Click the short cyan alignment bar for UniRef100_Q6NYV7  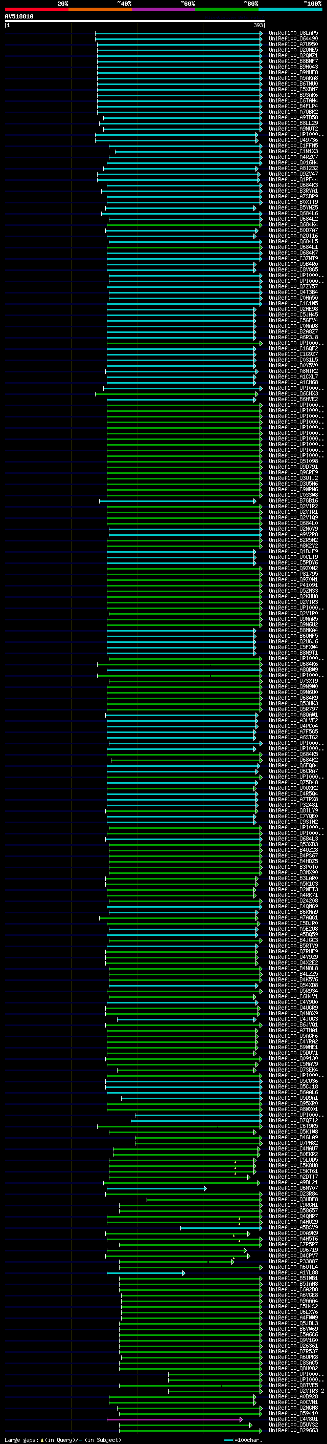(156, 1188)
